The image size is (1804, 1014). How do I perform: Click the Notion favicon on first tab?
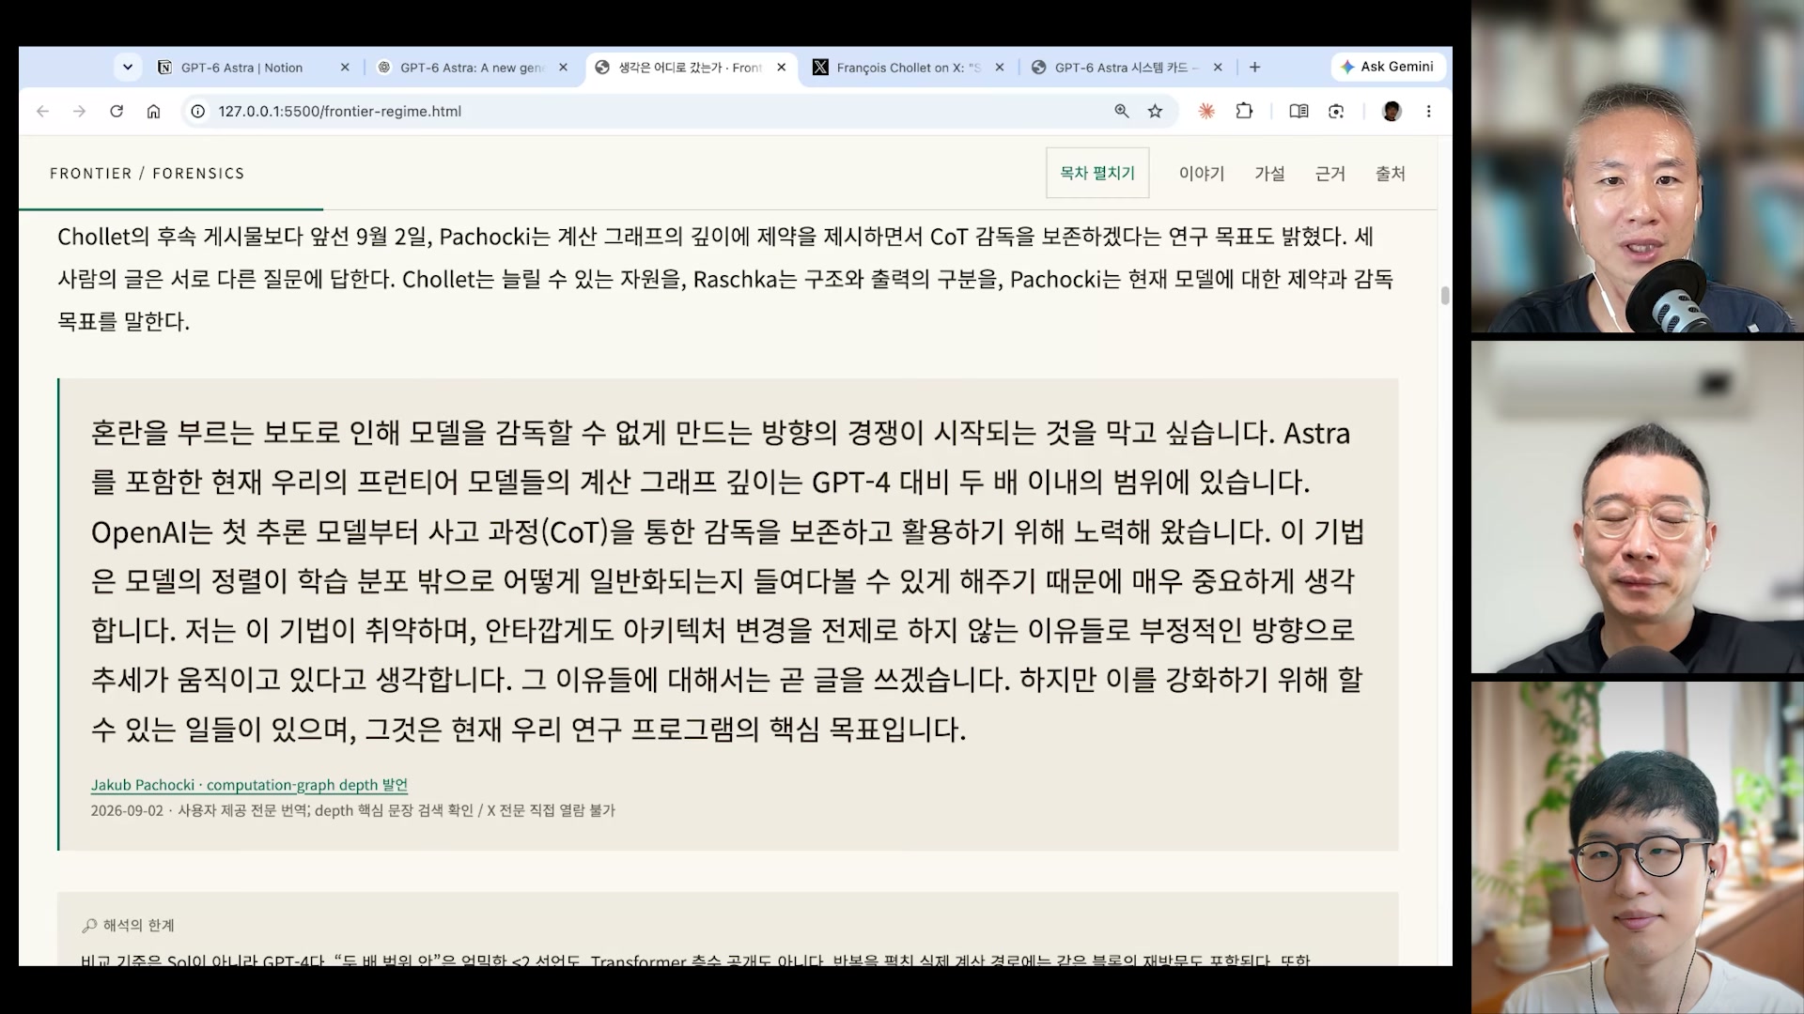point(164,68)
